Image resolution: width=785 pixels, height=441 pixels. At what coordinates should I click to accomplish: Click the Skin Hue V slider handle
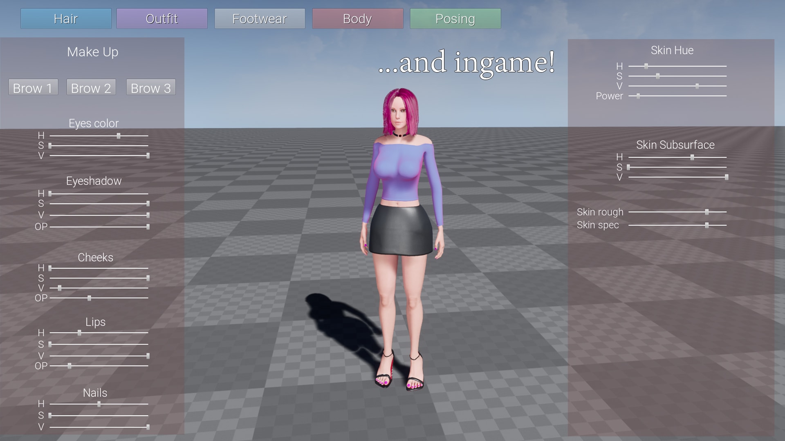pyautogui.click(x=697, y=86)
